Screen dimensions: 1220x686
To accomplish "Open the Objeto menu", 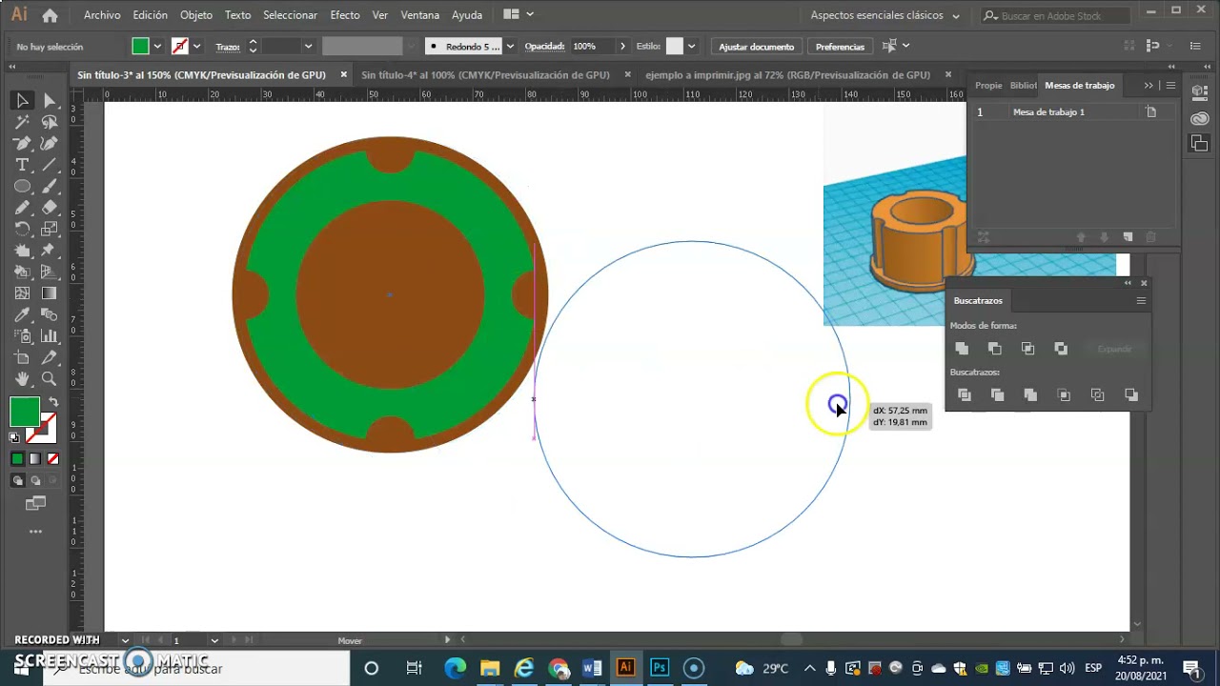I will 196,15.
